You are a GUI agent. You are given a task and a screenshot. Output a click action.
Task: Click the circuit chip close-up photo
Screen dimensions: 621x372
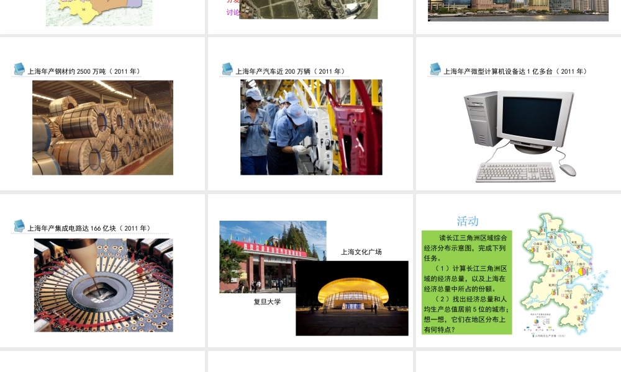click(103, 285)
